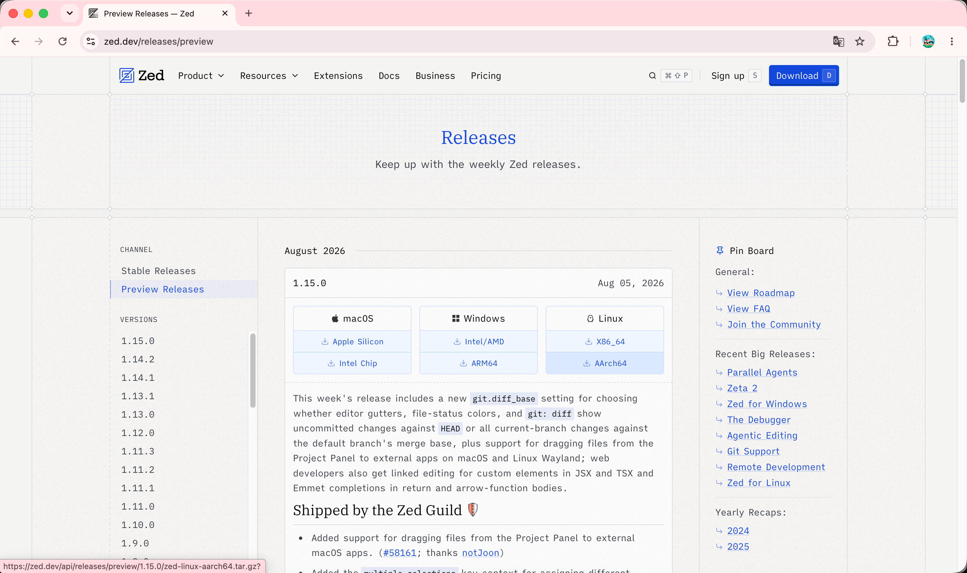Jump to version 1.11.3
Image resolution: width=967 pixels, height=573 pixels.
coord(138,451)
